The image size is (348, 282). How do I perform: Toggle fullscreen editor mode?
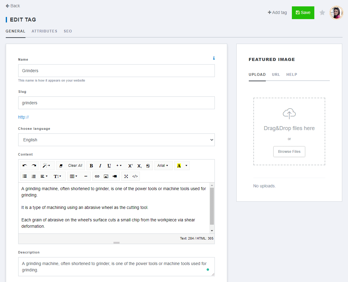tap(126, 176)
